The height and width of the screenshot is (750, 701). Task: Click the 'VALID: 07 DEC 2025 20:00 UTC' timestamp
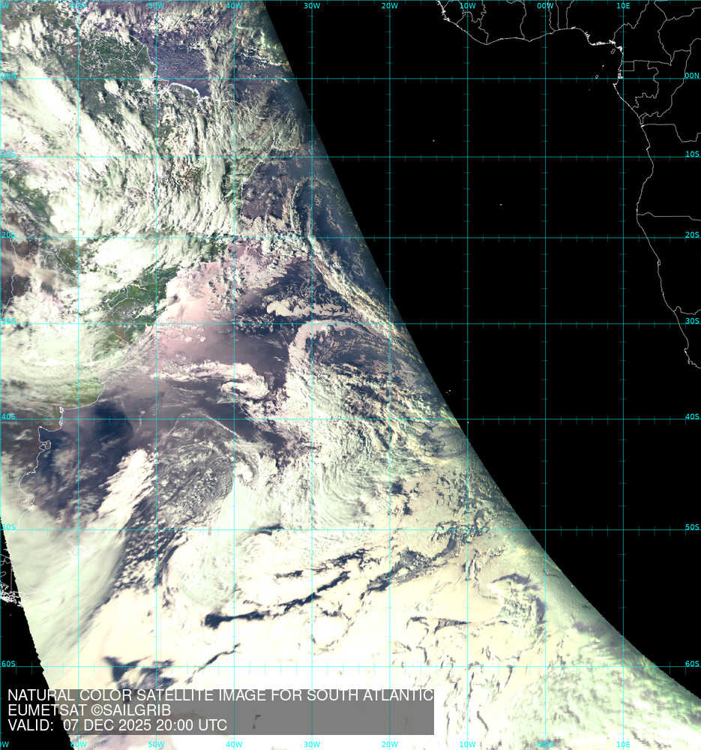[x=117, y=725]
